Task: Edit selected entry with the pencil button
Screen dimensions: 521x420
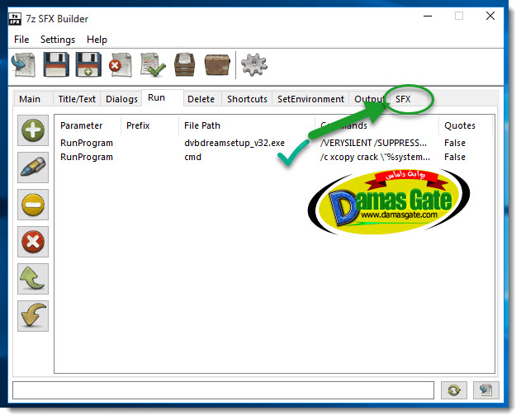Action: 33,168
